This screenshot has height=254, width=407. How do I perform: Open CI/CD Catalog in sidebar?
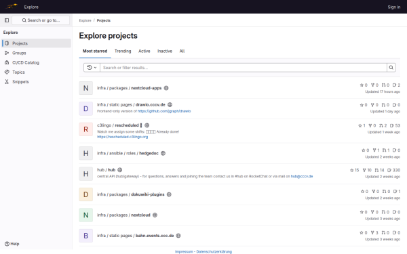click(37, 62)
